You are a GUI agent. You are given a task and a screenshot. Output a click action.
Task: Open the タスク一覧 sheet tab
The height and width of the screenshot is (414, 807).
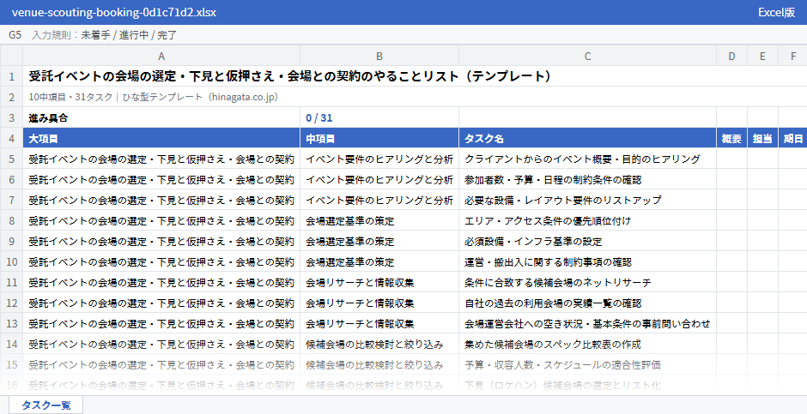tap(46, 405)
